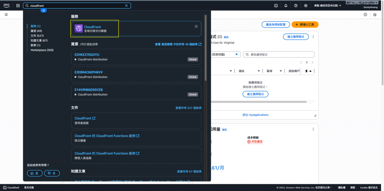Open distribution E2EBR4CGKPH6VV

point(88,72)
